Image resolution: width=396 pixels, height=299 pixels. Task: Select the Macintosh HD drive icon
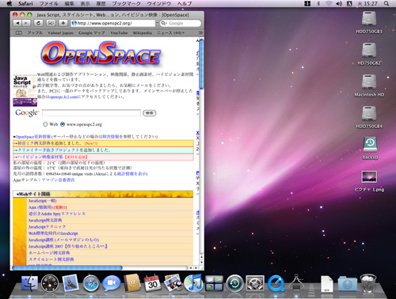click(x=369, y=81)
